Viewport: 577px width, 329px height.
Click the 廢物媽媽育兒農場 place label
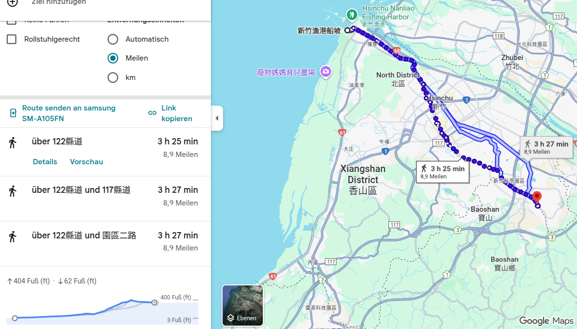286,72
